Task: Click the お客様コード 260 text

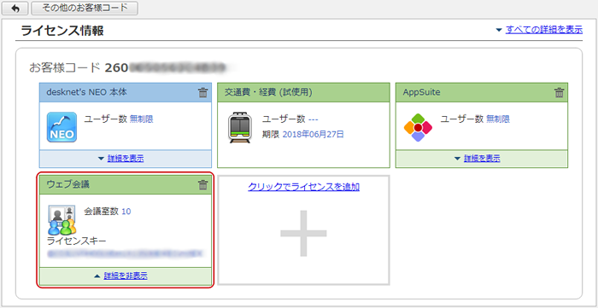Action: pyautogui.click(x=79, y=67)
